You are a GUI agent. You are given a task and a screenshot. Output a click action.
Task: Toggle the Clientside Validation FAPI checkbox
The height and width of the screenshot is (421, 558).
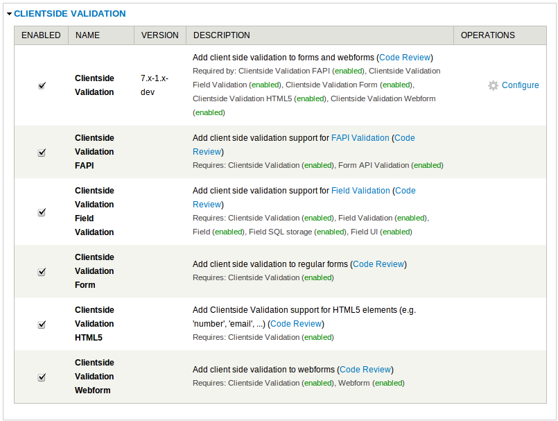pos(42,152)
